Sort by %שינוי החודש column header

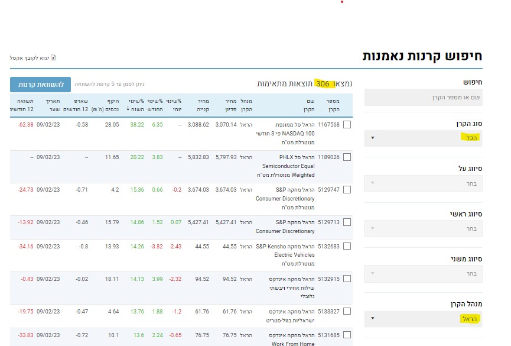tap(155, 105)
